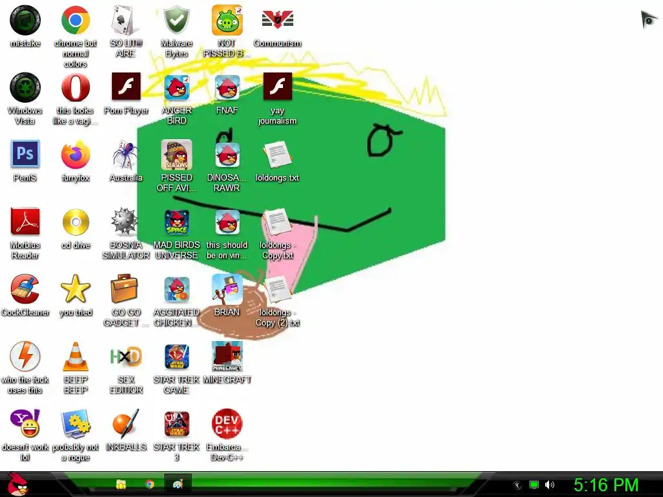
Task: Launch the 'INKBALLS' icon
Action: (126, 423)
